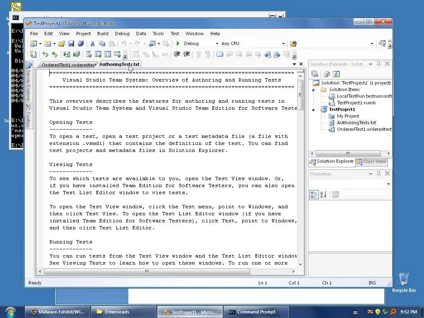Viewport: 424px width, 318px height.
Task: Click the Decrease Line Indent icon
Action: (x=177, y=54)
